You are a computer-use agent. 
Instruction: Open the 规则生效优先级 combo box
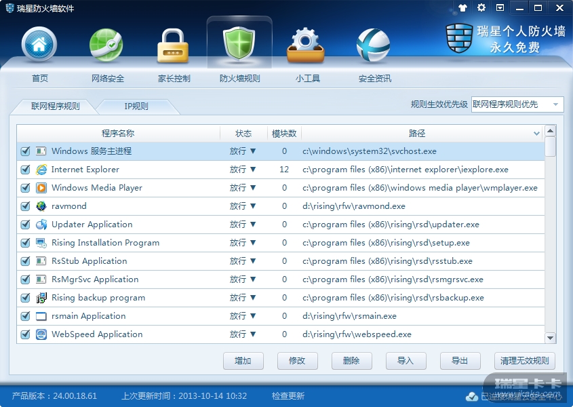tap(517, 104)
